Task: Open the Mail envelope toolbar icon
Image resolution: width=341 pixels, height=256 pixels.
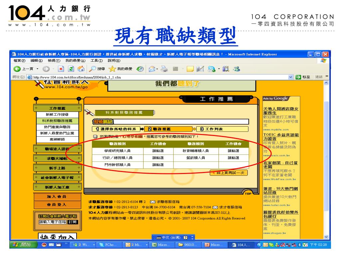Action: 152,69
